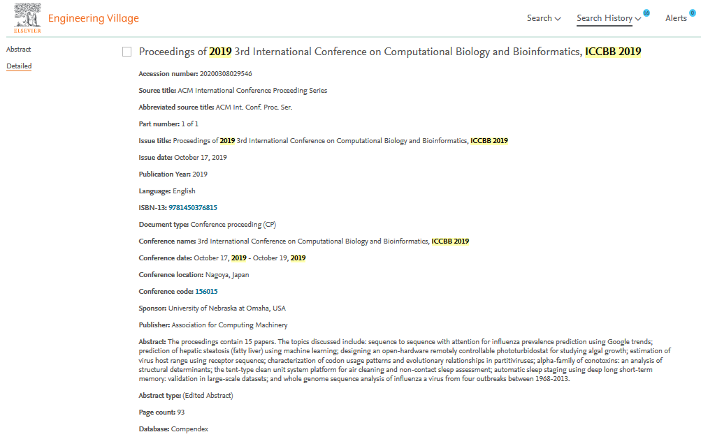The width and height of the screenshot is (701, 439).
Task: Click the abstract paragraph text
Action: [405, 360]
